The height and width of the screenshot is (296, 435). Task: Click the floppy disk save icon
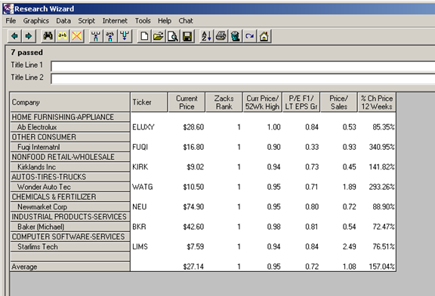pos(187,36)
